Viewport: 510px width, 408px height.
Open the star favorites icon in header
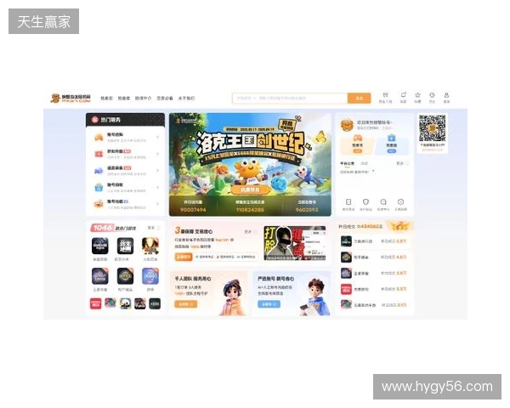[x=417, y=95]
